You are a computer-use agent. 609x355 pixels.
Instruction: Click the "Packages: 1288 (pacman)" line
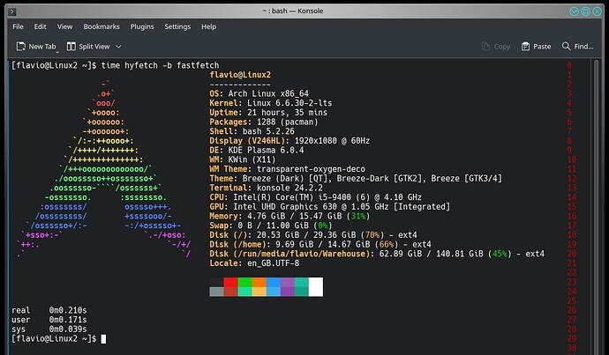coord(264,122)
